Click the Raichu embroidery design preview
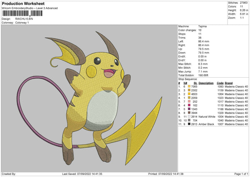Screen dimensions: 250x177 click(x=90, y=98)
